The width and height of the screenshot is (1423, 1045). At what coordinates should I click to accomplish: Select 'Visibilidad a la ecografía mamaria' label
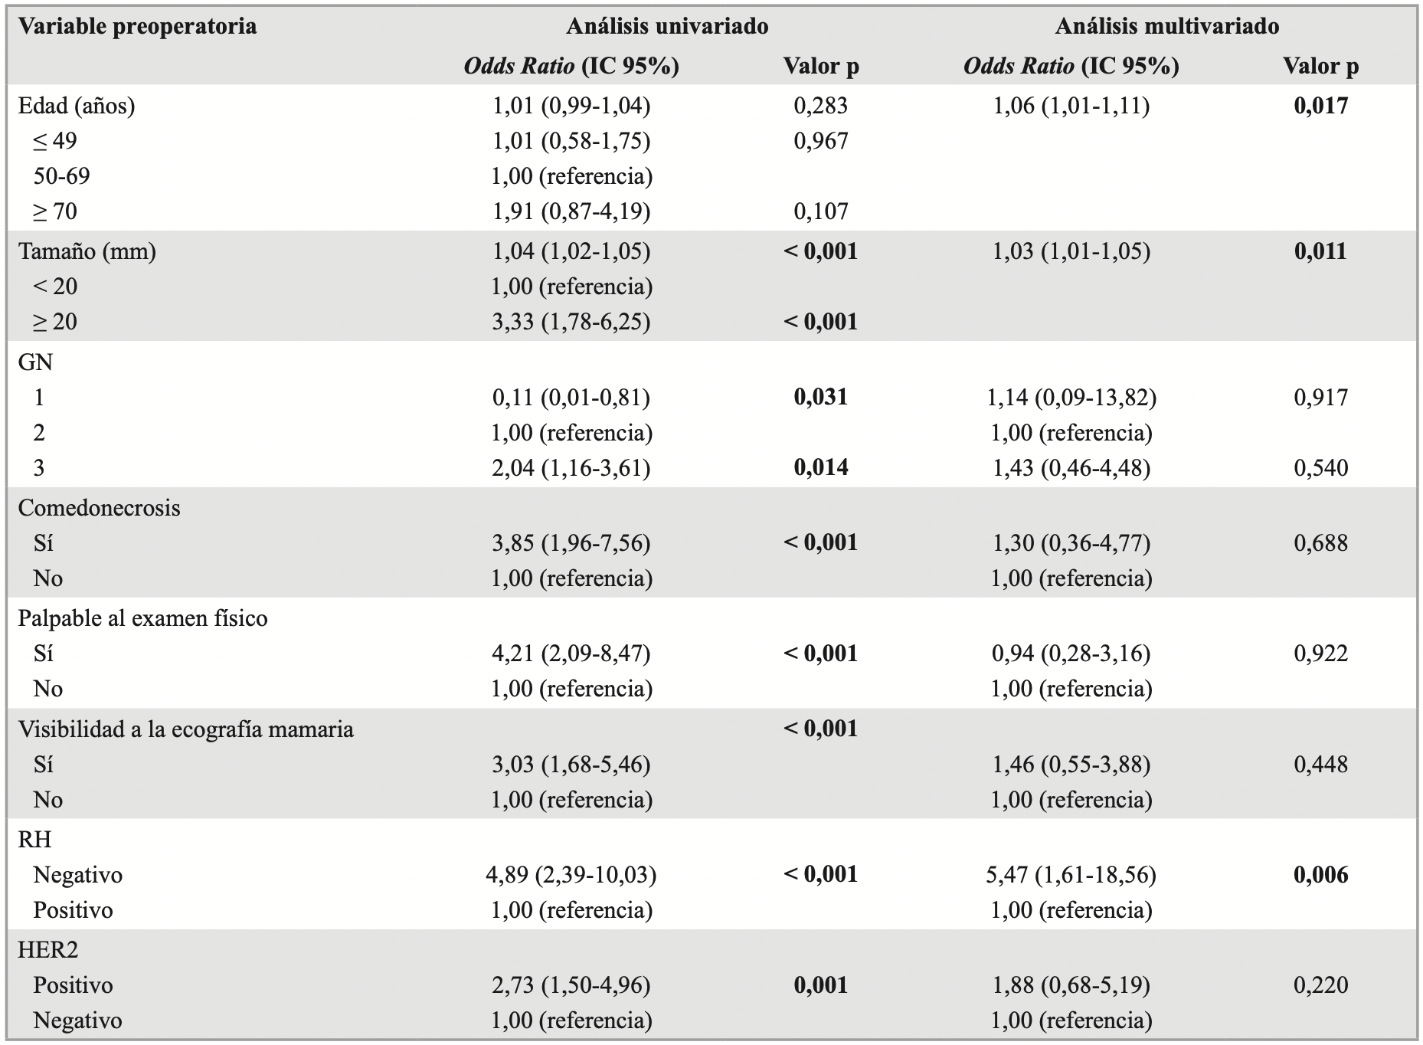pyautogui.click(x=185, y=729)
